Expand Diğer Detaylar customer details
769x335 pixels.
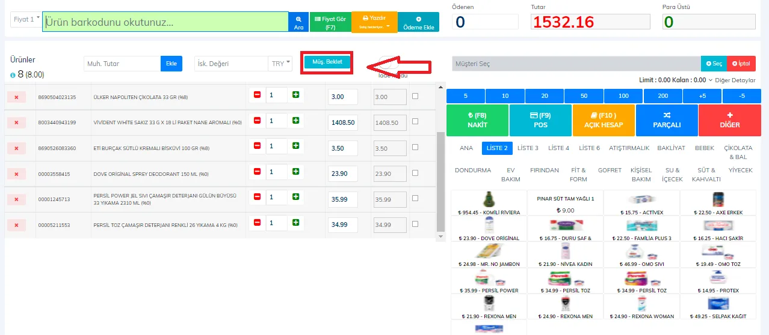pos(732,80)
